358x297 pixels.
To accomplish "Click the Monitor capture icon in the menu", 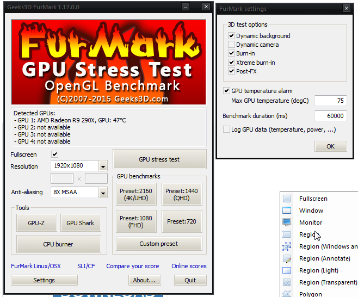I will coord(287,222).
